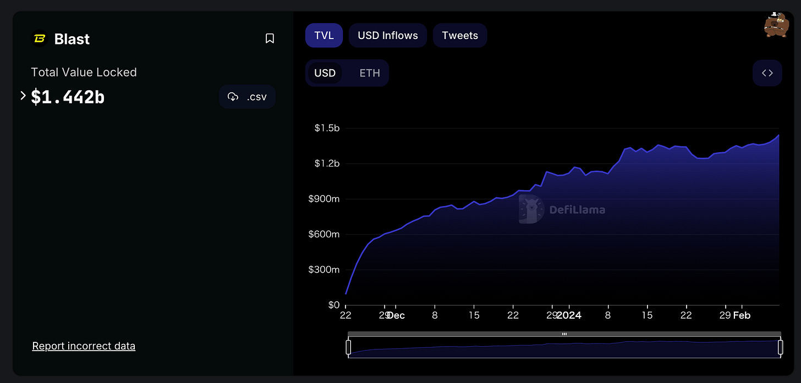
Task: Select USD denomination toggle
Action: tap(325, 73)
